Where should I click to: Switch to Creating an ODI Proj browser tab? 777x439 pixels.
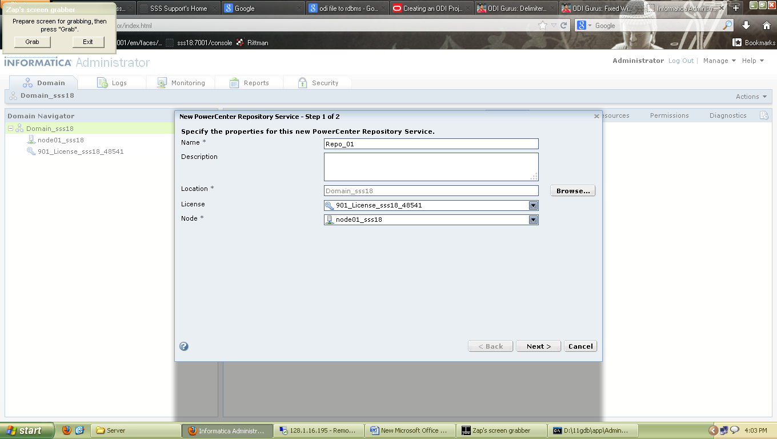click(431, 8)
